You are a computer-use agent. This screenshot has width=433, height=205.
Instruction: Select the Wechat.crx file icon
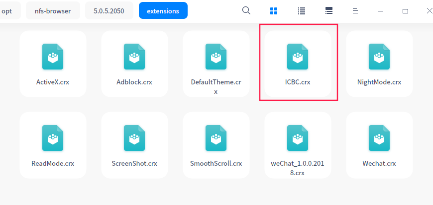point(379,138)
